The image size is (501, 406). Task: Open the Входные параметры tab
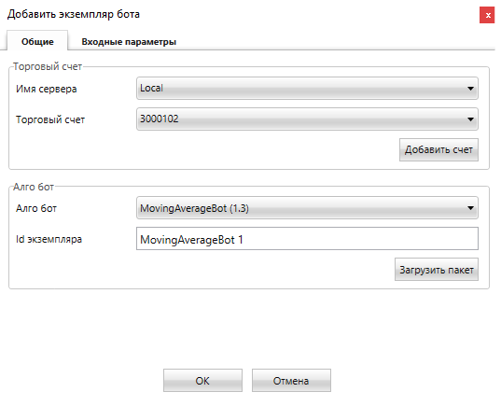pyautogui.click(x=129, y=42)
